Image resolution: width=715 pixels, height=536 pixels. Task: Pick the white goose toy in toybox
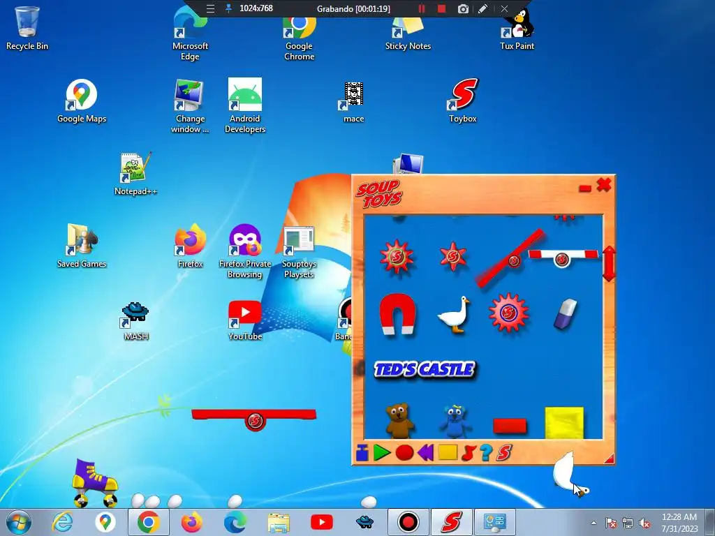(453, 315)
